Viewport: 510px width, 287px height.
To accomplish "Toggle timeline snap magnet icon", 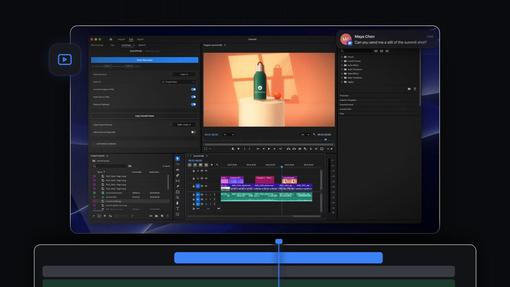I will pos(195,165).
